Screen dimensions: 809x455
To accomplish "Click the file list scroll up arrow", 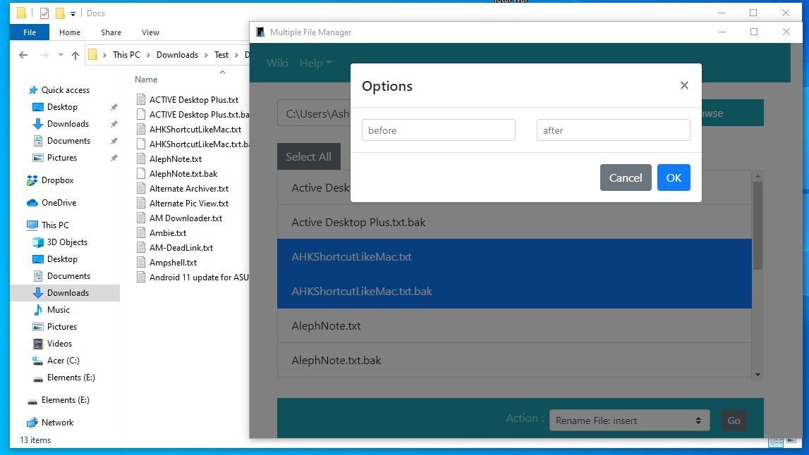I will click(x=758, y=176).
